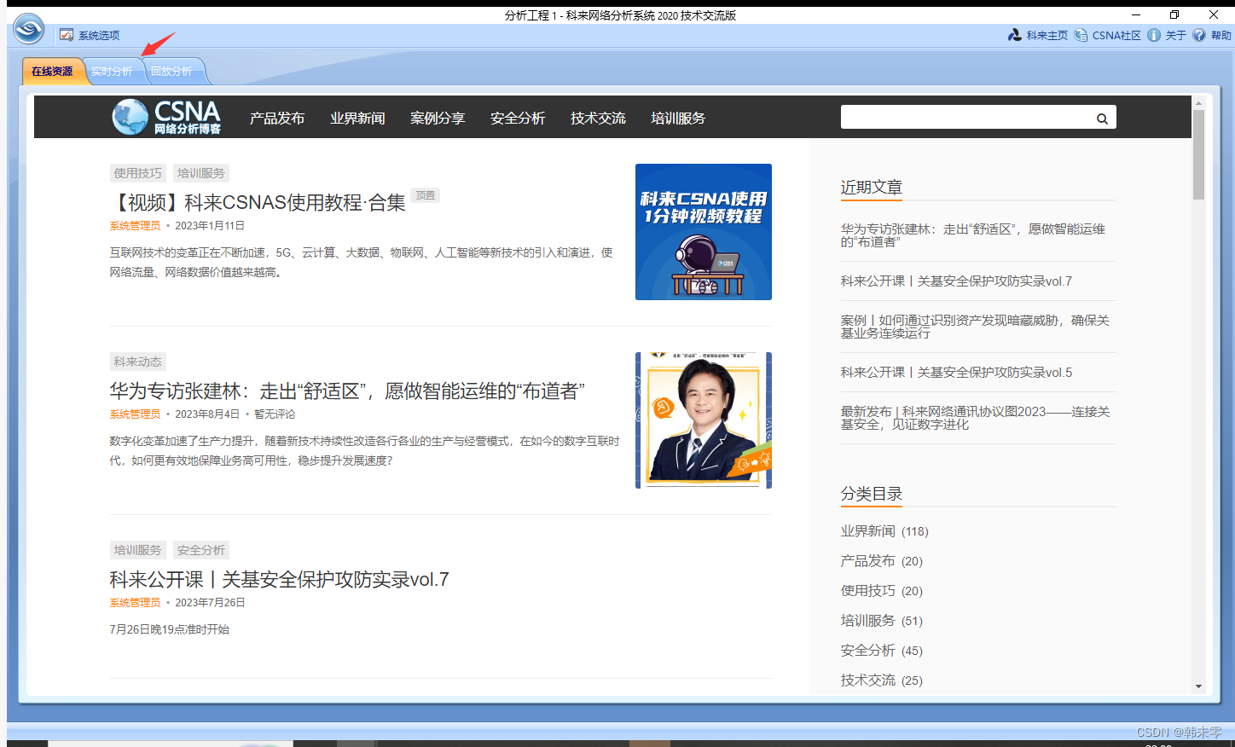Open the 案例分享 nav menu
1235x747 pixels.
pyautogui.click(x=438, y=119)
